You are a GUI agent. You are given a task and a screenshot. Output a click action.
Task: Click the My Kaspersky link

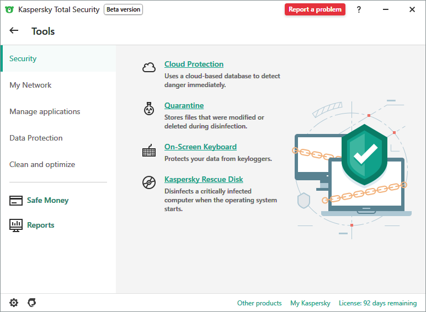(310, 303)
